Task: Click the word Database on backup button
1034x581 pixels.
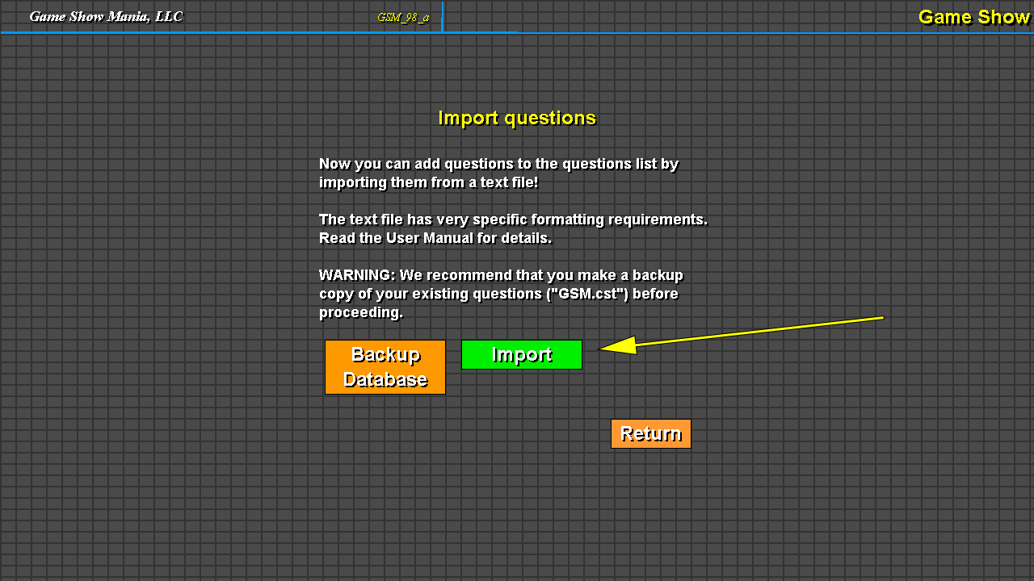Action: (x=385, y=379)
